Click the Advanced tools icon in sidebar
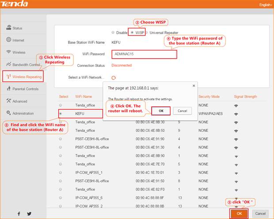 (8, 101)
